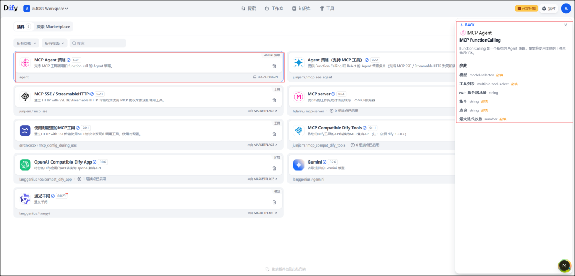Image resolution: width=575 pixels, height=276 pixels.
Task: Click the OpenAI Compatible Dify App icon
Action: tap(25, 165)
